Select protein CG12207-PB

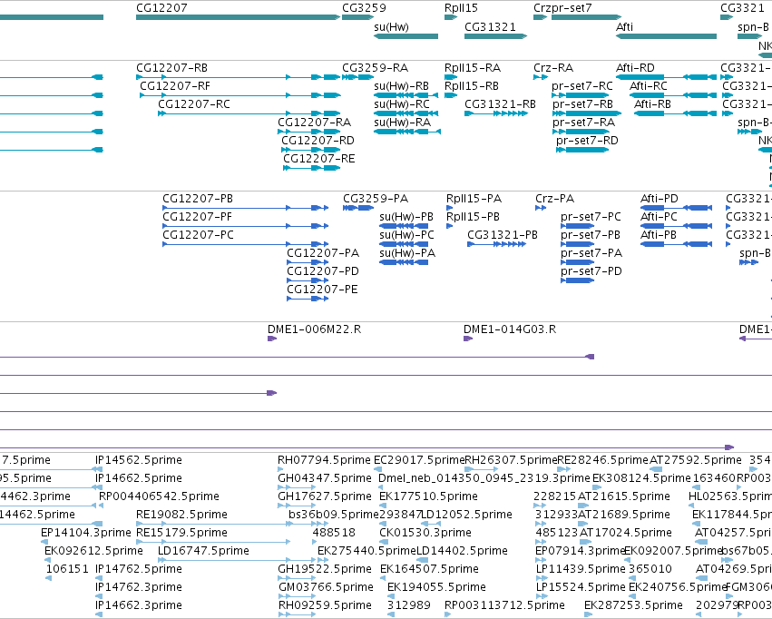[245, 209]
